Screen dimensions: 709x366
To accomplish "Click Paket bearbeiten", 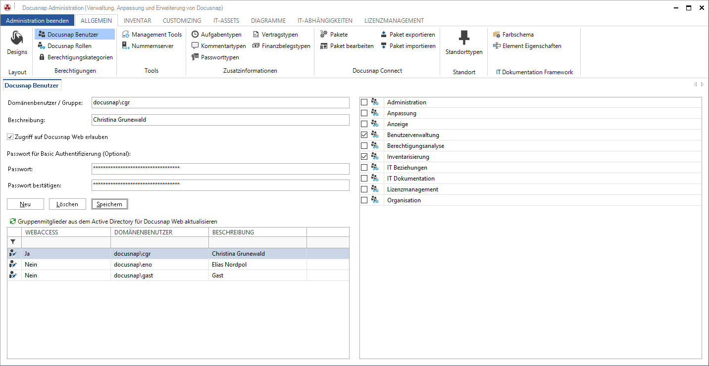I will pos(347,46).
